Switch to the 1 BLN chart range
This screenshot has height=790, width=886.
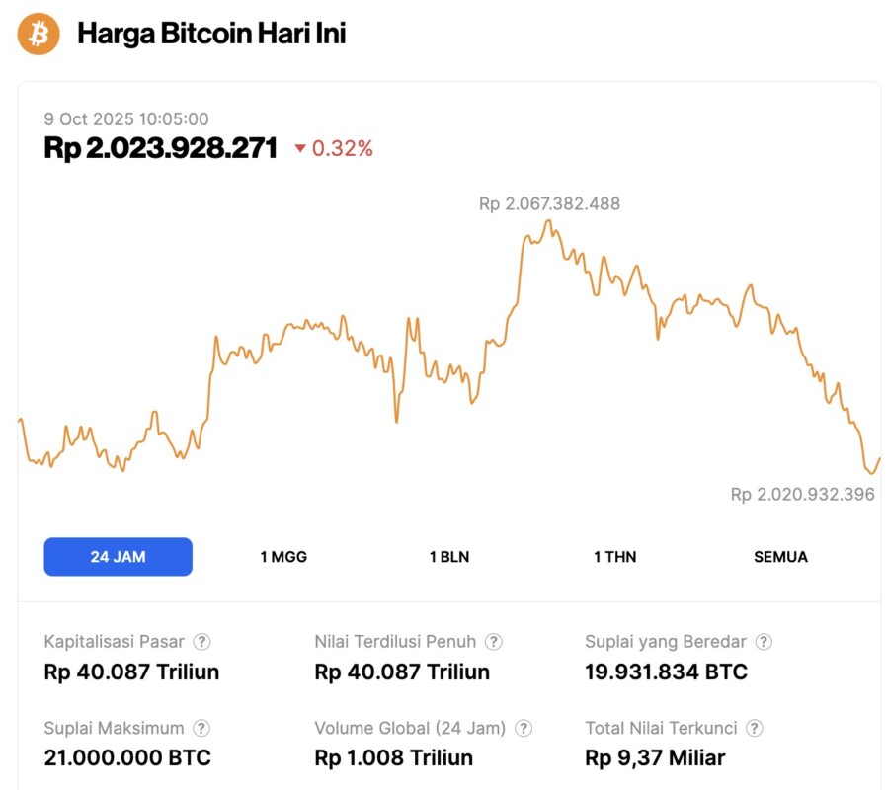click(449, 557)
